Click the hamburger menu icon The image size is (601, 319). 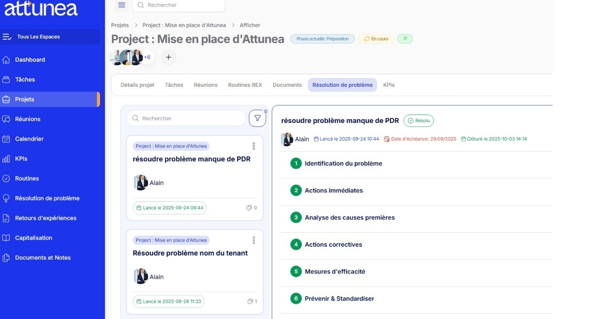click(122, 5)
